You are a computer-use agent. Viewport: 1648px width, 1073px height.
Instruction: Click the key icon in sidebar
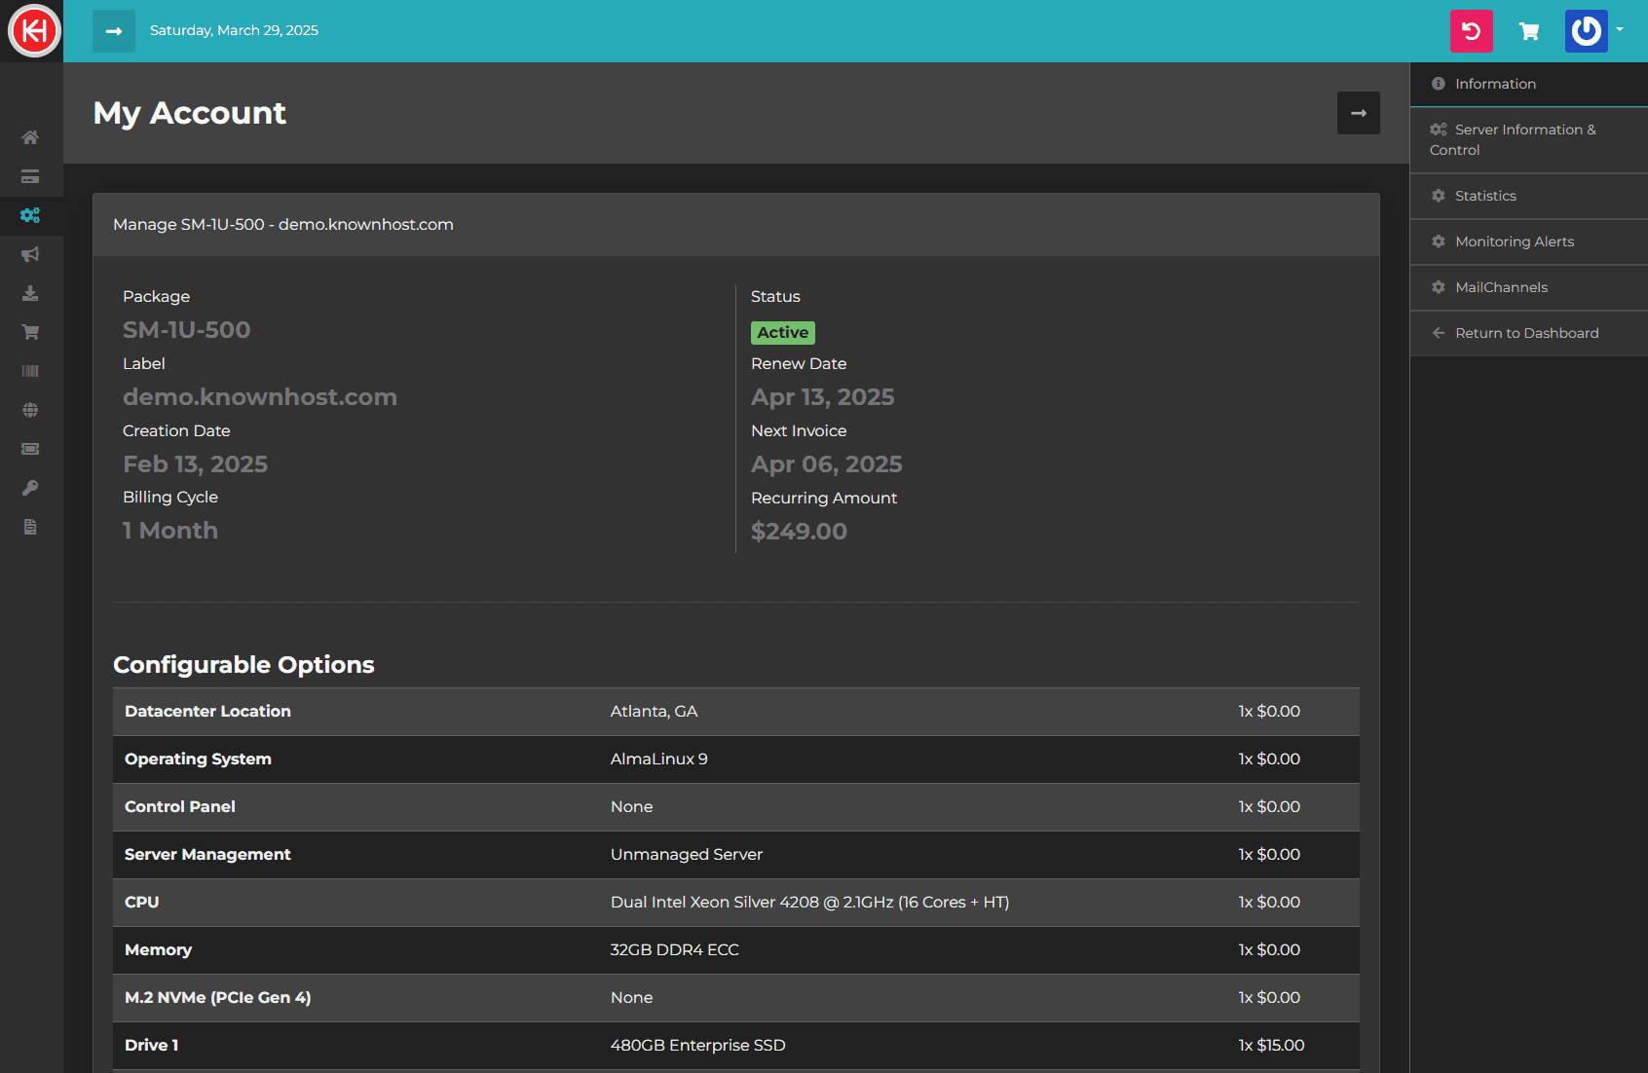point(30,488)
